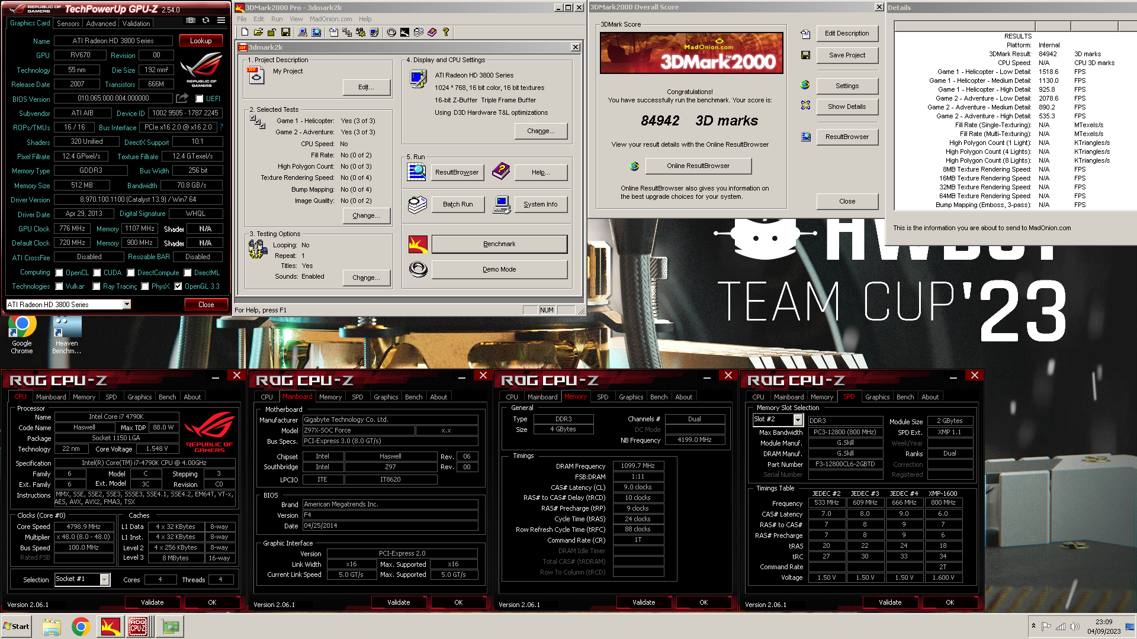Viewport: 1137px width, 639px height.
Task: Open Windows Explorer from taskbar
Action: tap(52, 626)
